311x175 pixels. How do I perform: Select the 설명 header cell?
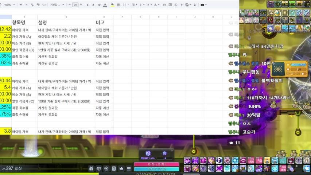66,22
